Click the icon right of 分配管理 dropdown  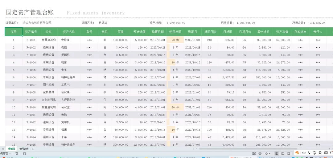pyautogui.click(x=17, y=153)
